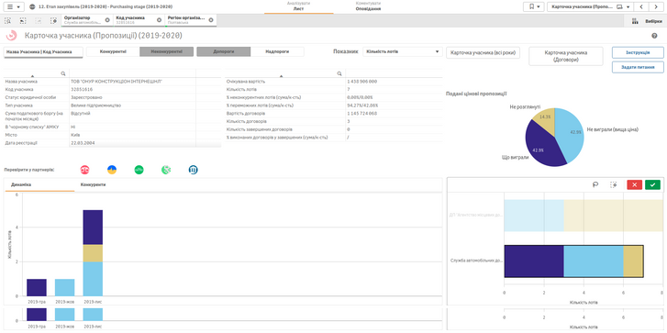Screen dimensions: 667x333
Task: Step back in selections history
Action: point(23,20)
